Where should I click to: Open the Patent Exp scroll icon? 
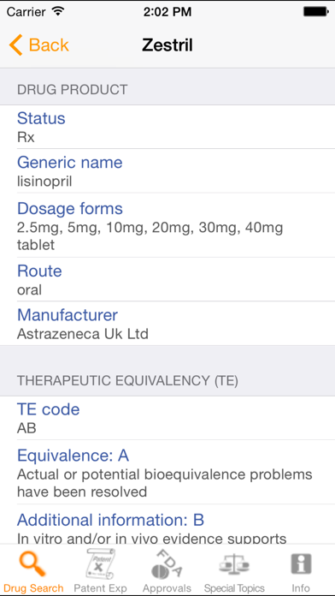(101, 564)
